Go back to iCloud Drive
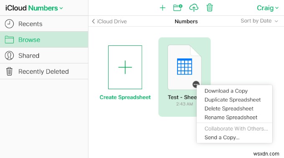284x158 pixels. 109,21
